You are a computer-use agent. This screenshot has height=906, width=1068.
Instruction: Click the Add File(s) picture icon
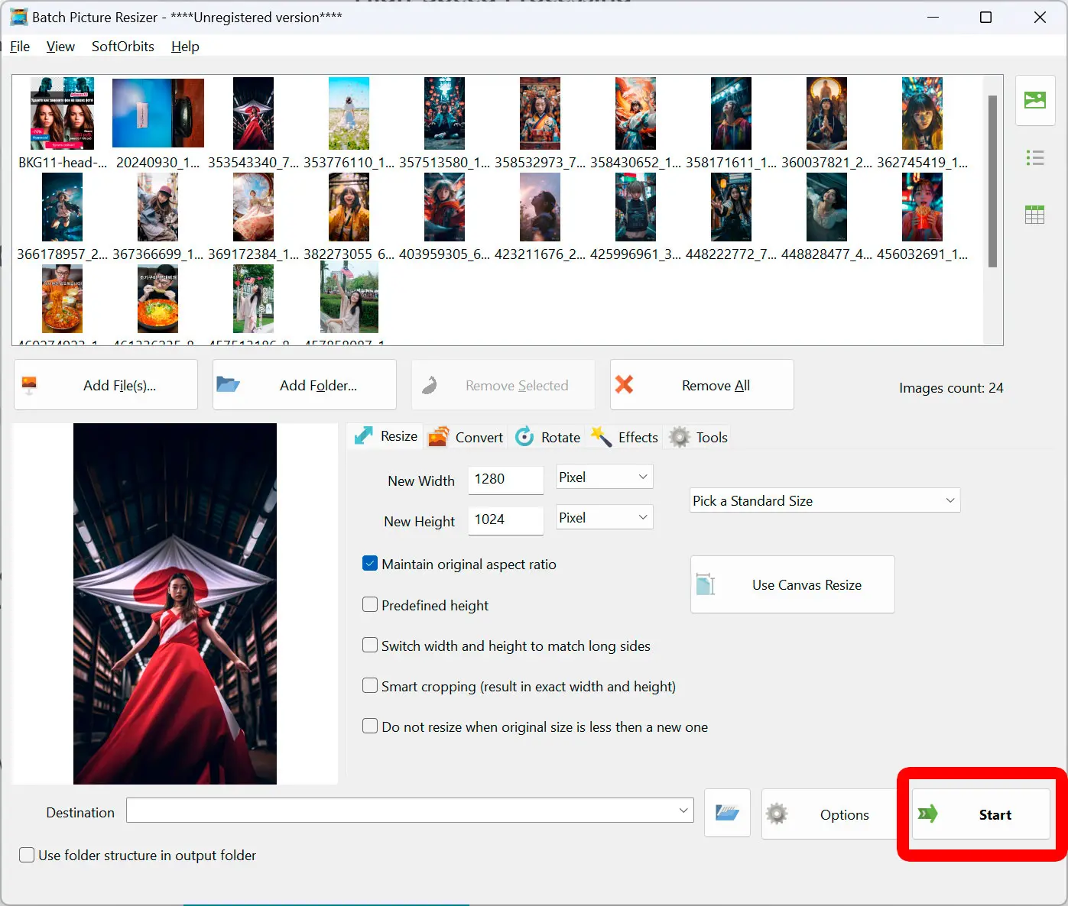pos(29,384)
